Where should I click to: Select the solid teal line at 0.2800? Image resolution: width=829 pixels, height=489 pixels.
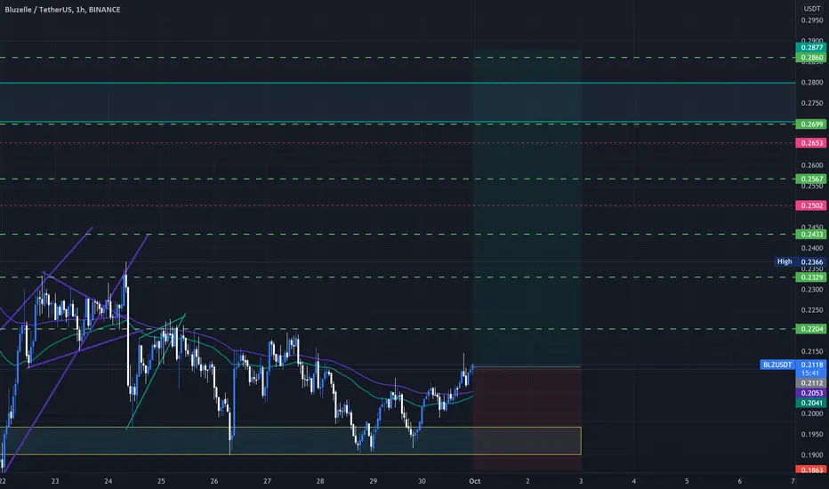click(x=397, y=83)
